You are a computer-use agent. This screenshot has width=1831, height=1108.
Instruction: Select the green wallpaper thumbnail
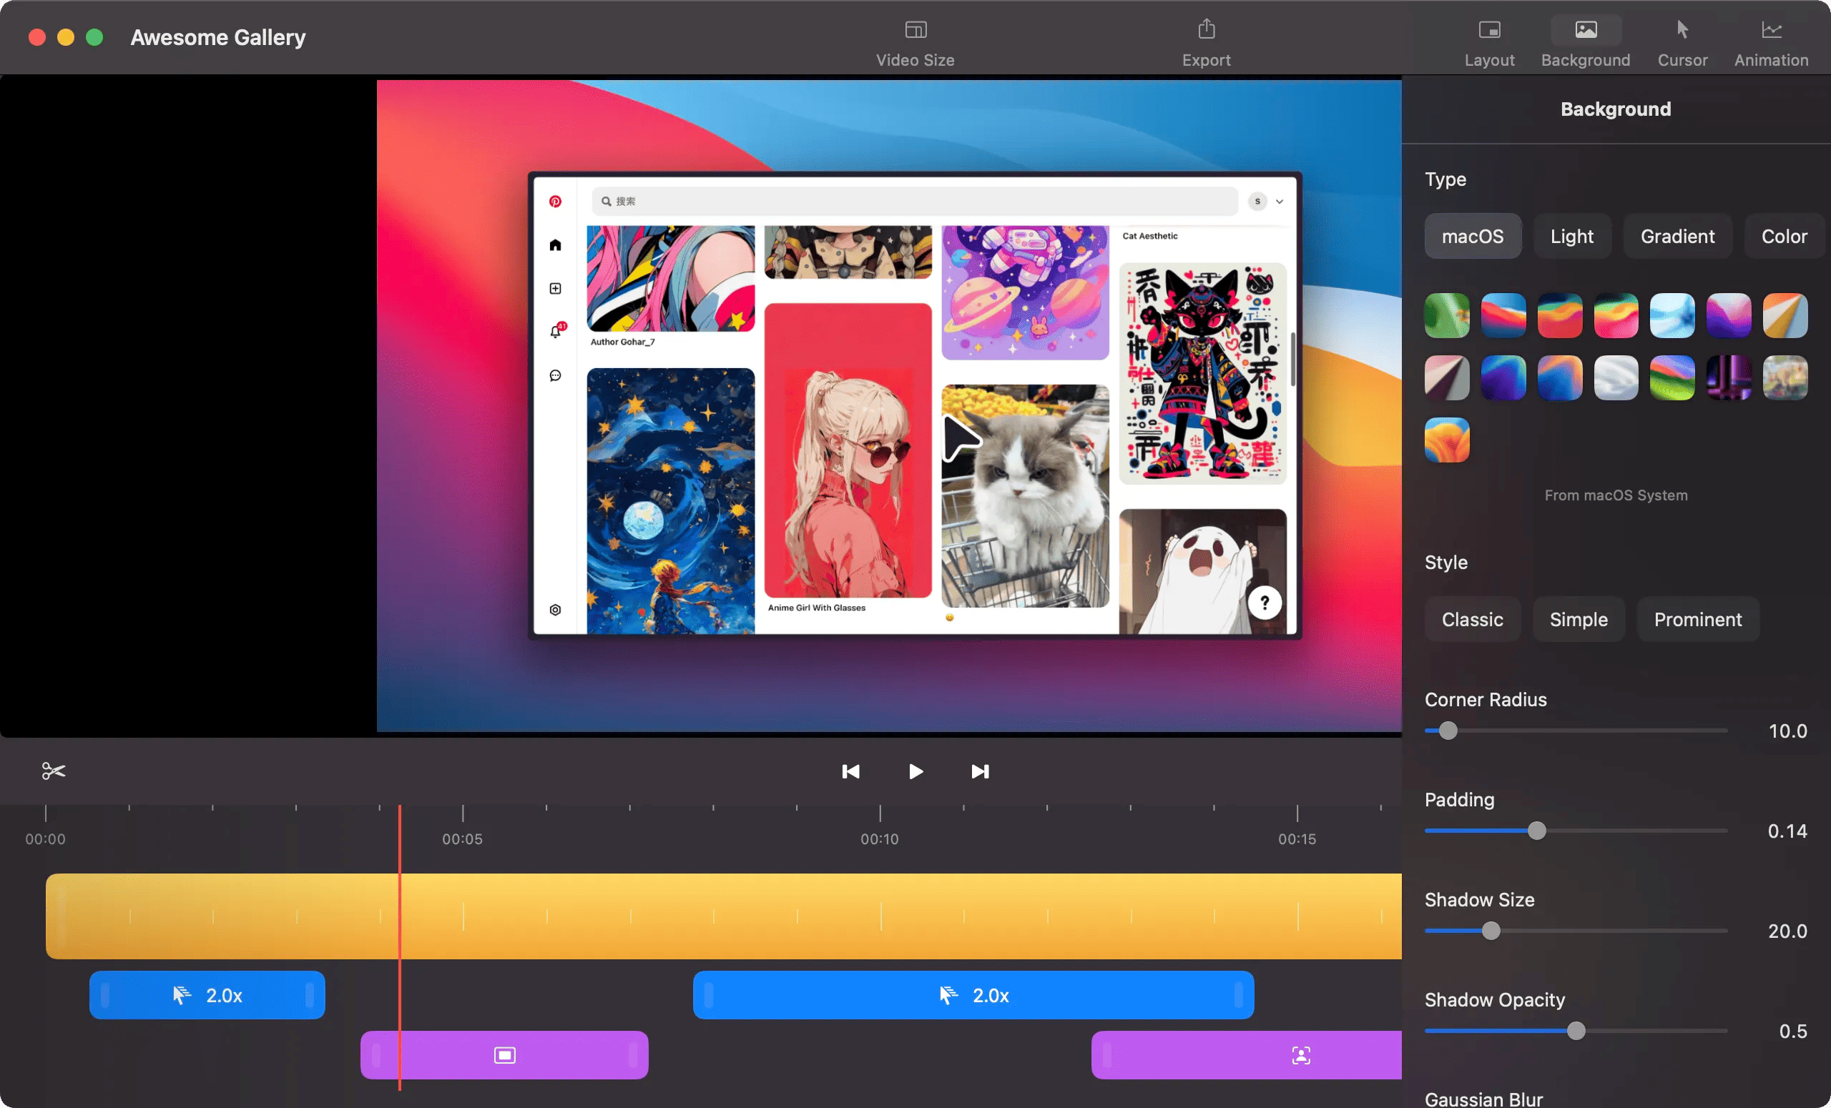(x=1446, y=315)
